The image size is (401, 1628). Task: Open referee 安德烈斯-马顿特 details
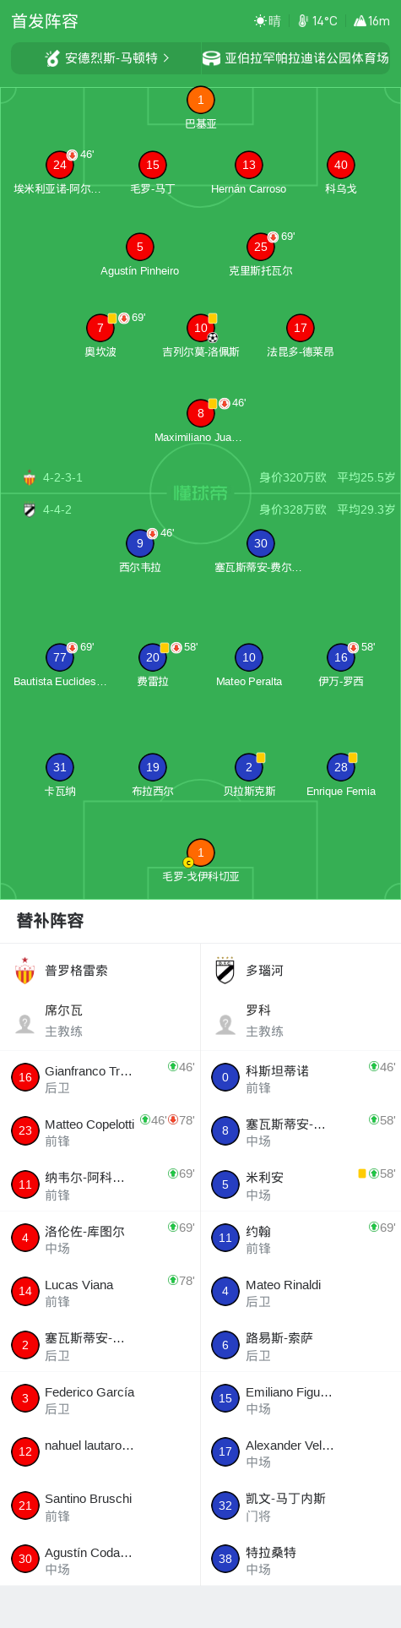pyautogui.click(x=106, y=58)
